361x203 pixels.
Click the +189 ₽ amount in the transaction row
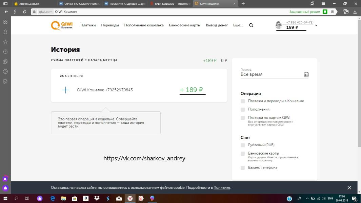(x=191, y=90)
